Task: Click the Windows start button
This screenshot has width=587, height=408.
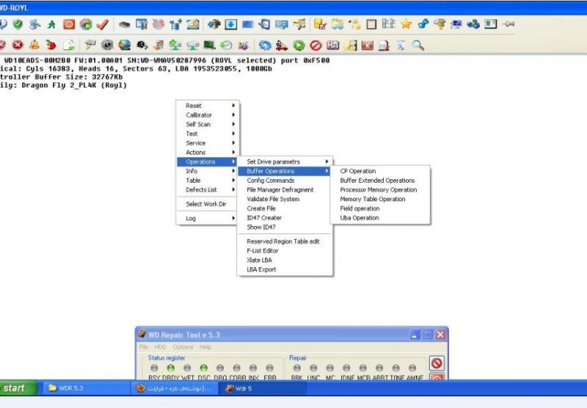Action: pyautogui.click(x=18, y=388)
